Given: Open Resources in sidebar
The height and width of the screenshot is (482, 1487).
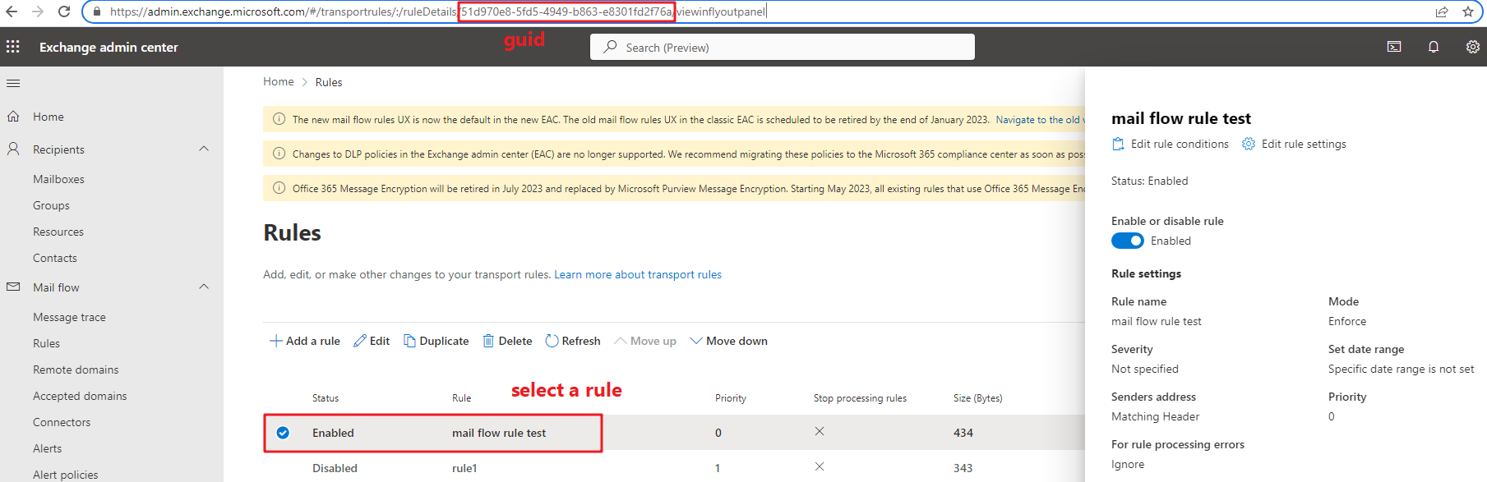Looking at the screenshot, I should [58, 232].
